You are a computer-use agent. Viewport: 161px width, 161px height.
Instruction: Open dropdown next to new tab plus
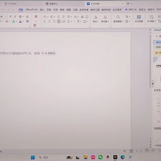[131, 4]
